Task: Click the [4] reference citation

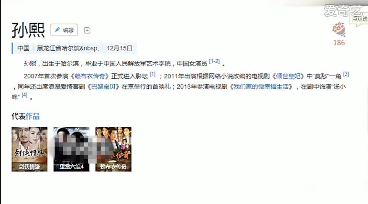Action: point(24,95)
